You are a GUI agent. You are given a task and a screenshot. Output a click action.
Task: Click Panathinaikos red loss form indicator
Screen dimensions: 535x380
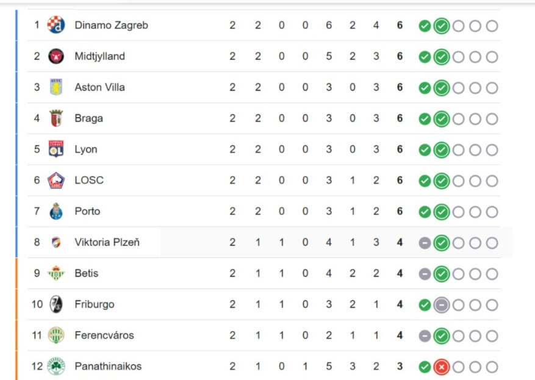(x=441, y=367)
